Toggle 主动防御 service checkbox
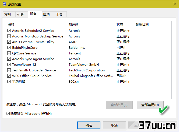This screenshot has height=132, width=179. coord(9,81)
